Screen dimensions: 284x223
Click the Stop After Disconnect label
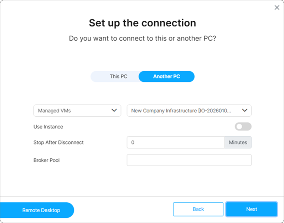pyautogui.click(x=58, y=142)
